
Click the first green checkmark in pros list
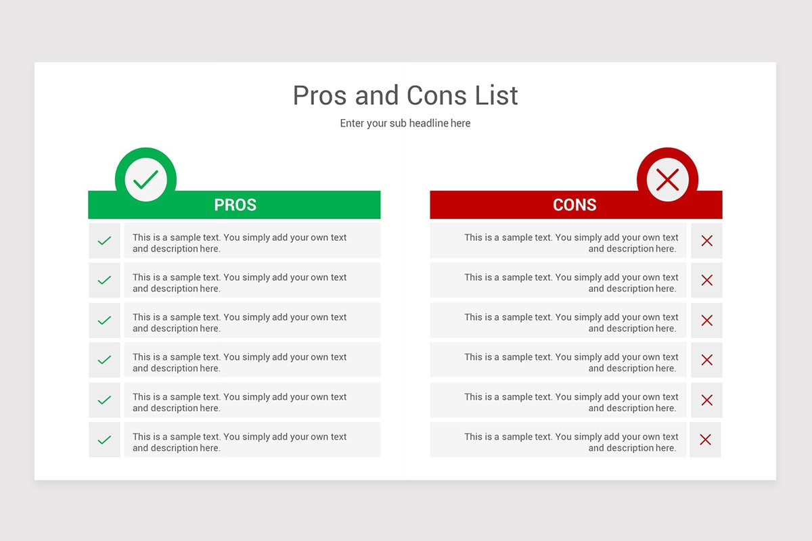pyautogui.click(x=104, y=241)
